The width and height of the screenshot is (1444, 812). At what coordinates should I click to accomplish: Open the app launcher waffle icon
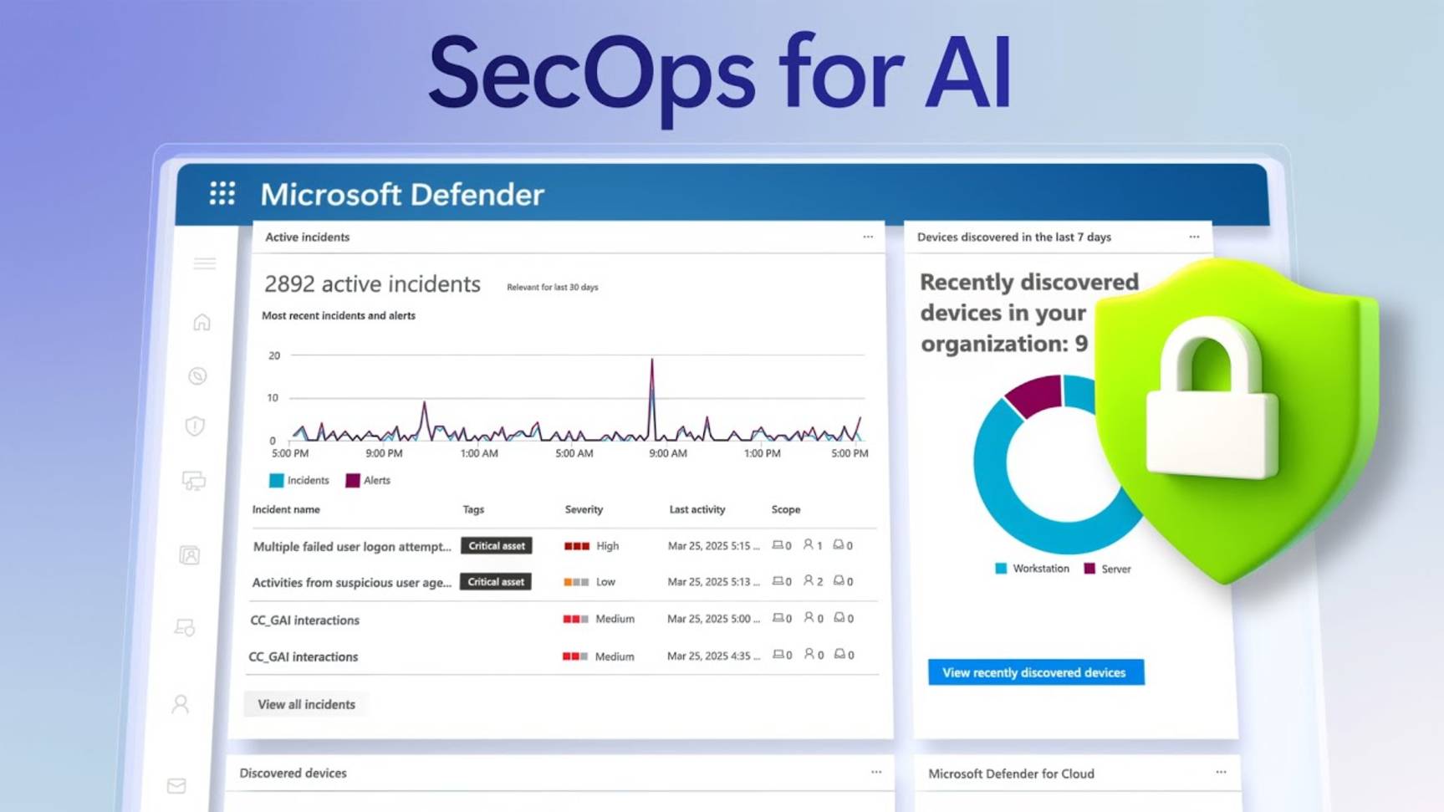coord(222,193)
